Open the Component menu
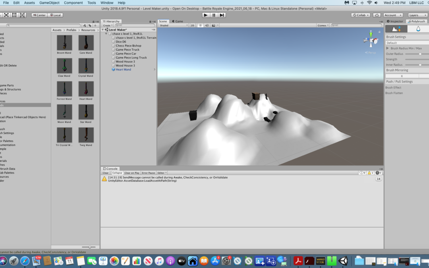This screenshot has width=429, height=268. pos(73,3)
